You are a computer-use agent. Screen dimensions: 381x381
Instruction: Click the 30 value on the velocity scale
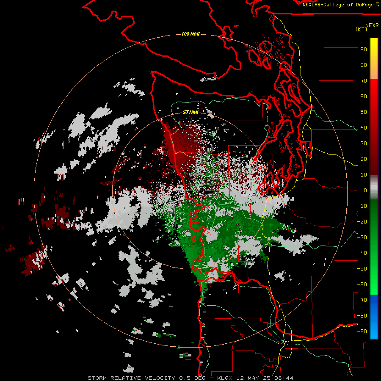[364, 144]
